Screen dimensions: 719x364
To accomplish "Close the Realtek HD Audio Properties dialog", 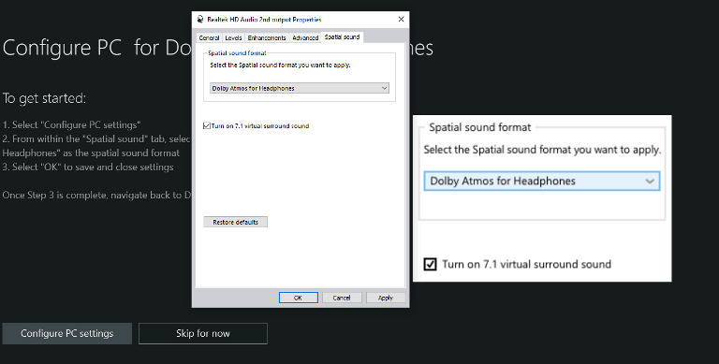I will [402, 20].
